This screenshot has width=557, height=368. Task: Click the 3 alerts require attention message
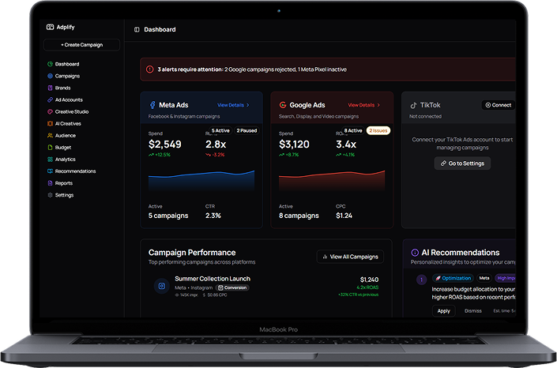252,69
